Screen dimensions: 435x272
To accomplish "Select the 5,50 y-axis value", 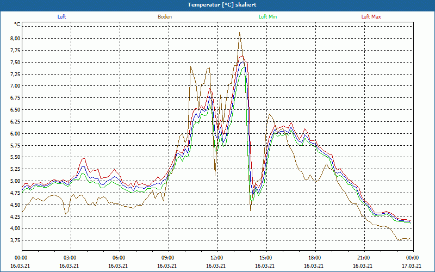I will click(16, 157).
